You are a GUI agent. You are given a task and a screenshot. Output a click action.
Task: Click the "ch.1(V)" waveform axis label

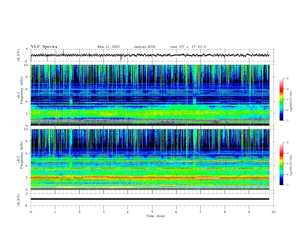[x=19, y=55]
